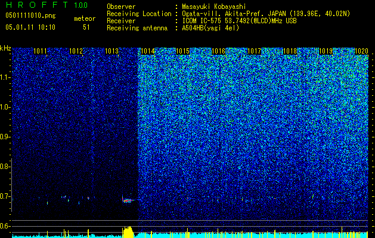Click the bright red meteor echo near 1013
Screen dimensions: 375x238
[x=127, y=201]
